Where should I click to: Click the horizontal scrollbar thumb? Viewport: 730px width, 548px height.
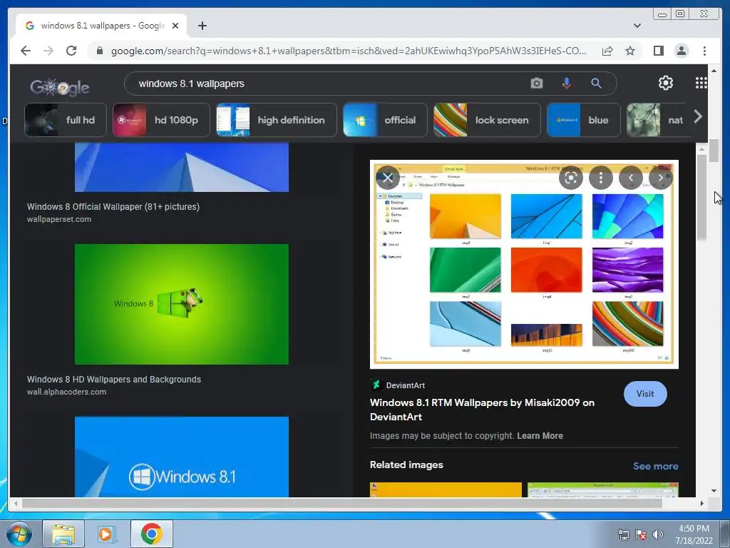[x=342, y=503]
